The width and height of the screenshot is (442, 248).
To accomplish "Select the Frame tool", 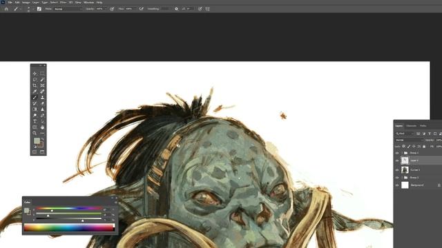I will (42, 85).
